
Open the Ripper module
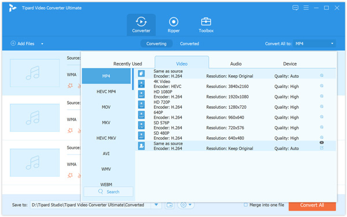pos(173,25)
